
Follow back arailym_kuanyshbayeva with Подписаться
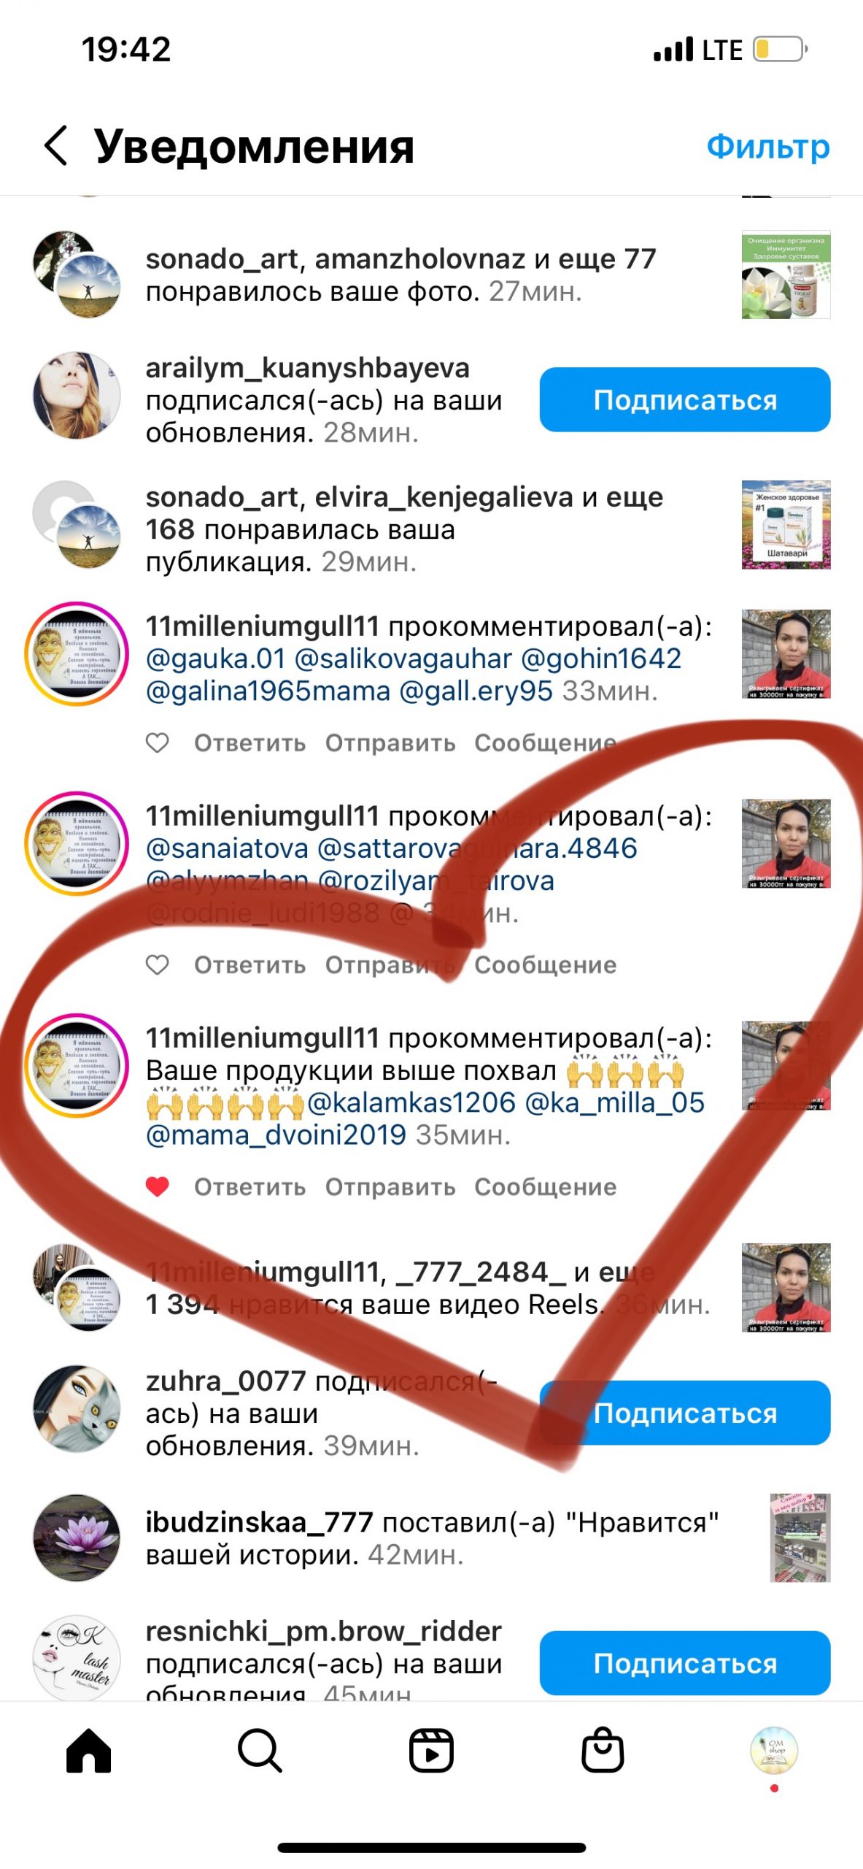click(x=685, y=399)
